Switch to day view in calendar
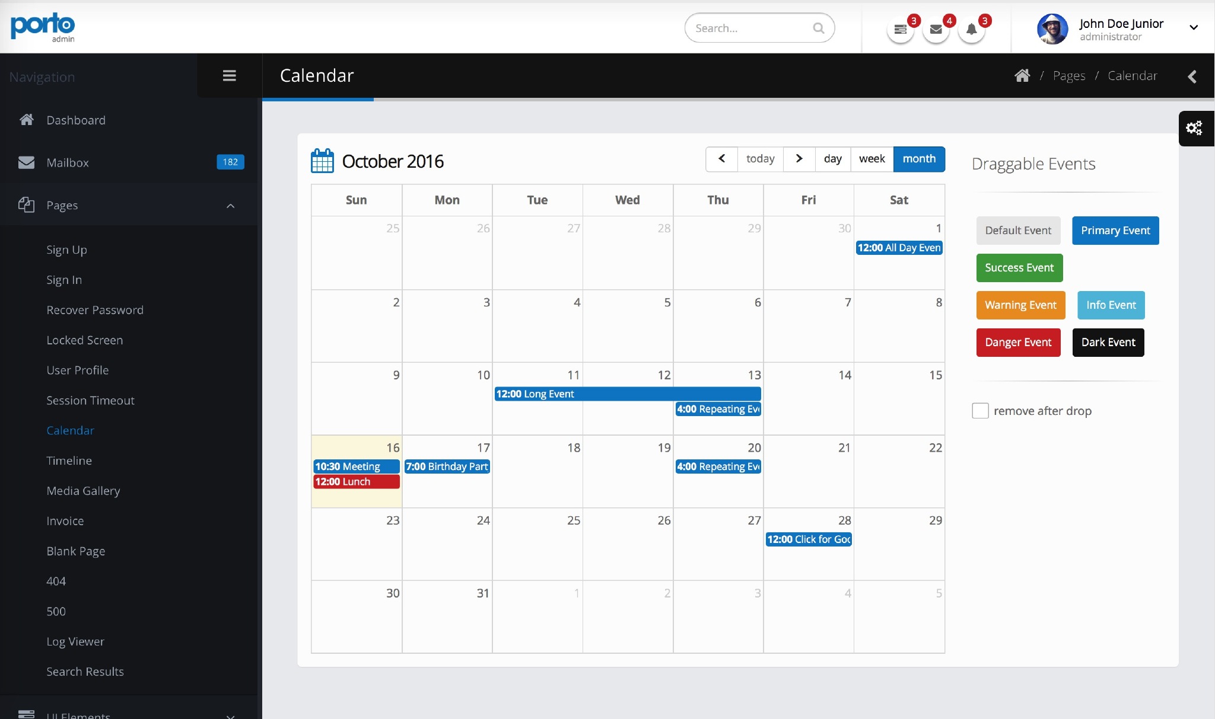 coord(831,158)
